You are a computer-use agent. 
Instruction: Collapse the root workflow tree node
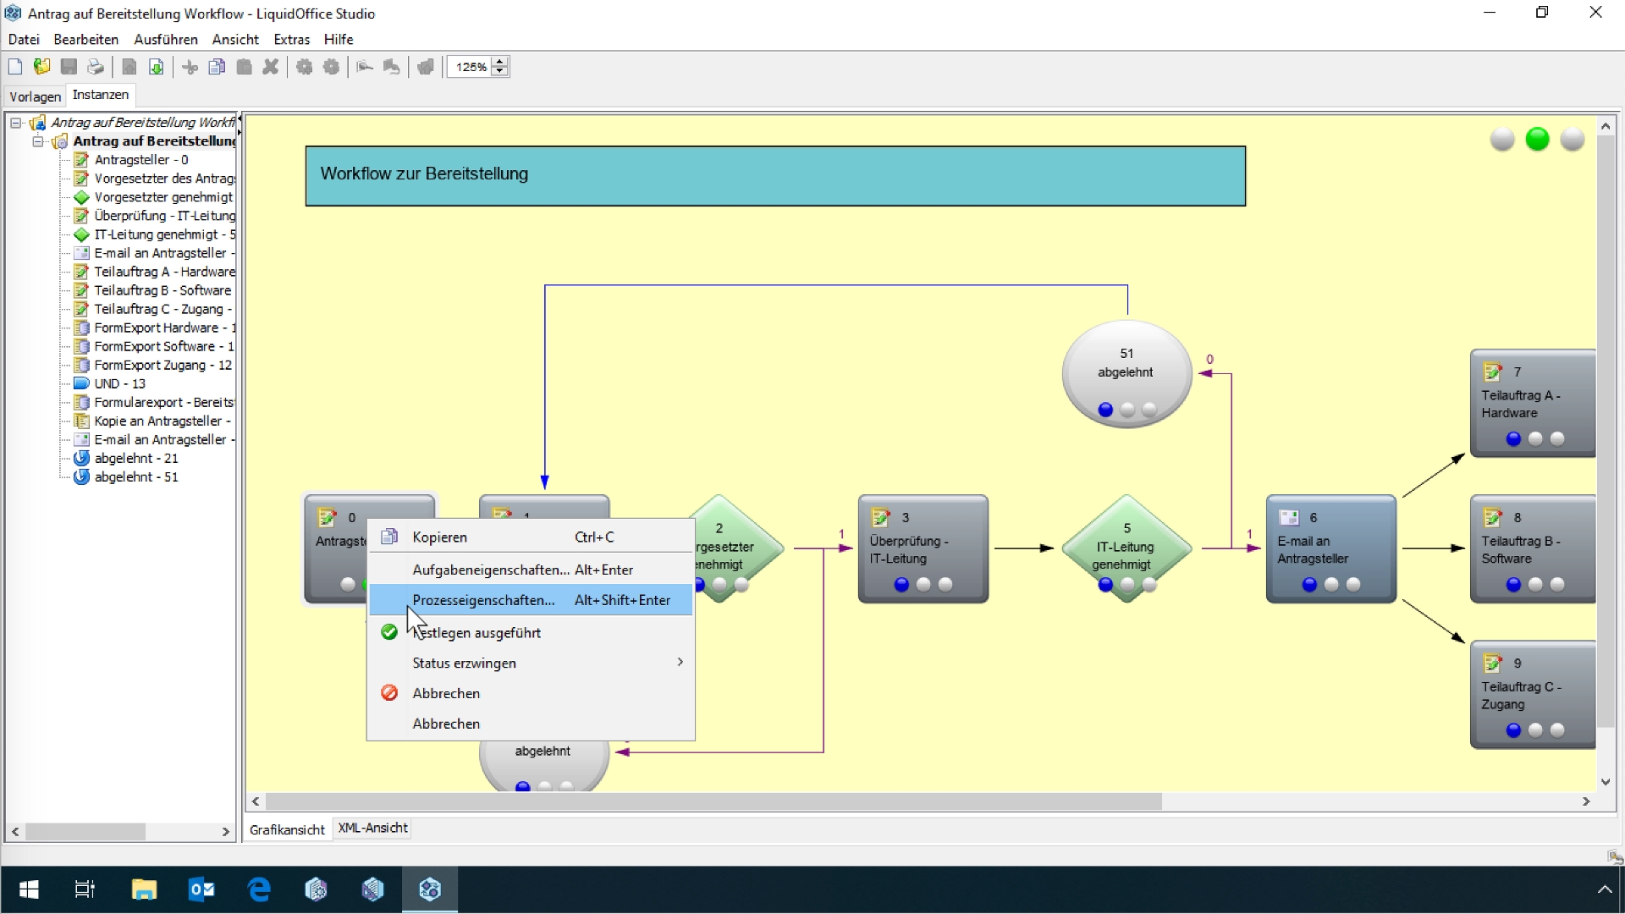pyautogui.click(x=15, y=123)
